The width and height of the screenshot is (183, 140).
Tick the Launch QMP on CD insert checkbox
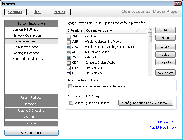(71, 103)
